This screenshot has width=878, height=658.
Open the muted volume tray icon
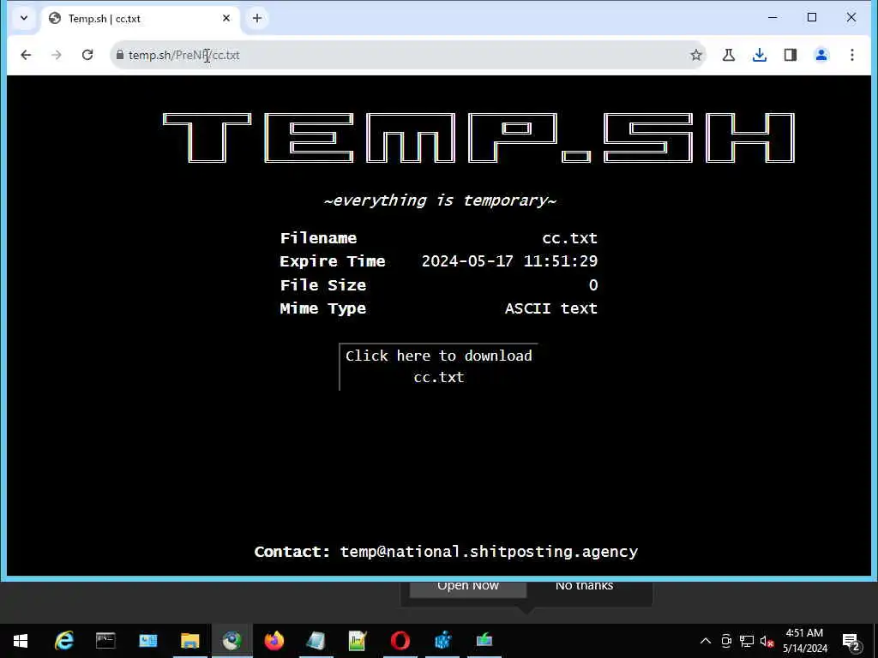click(767, 641)
